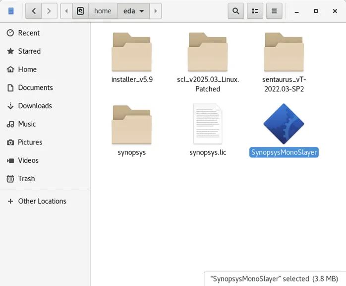
Task: Click the installer_v5.9 file name label
Action: point(132,79)
